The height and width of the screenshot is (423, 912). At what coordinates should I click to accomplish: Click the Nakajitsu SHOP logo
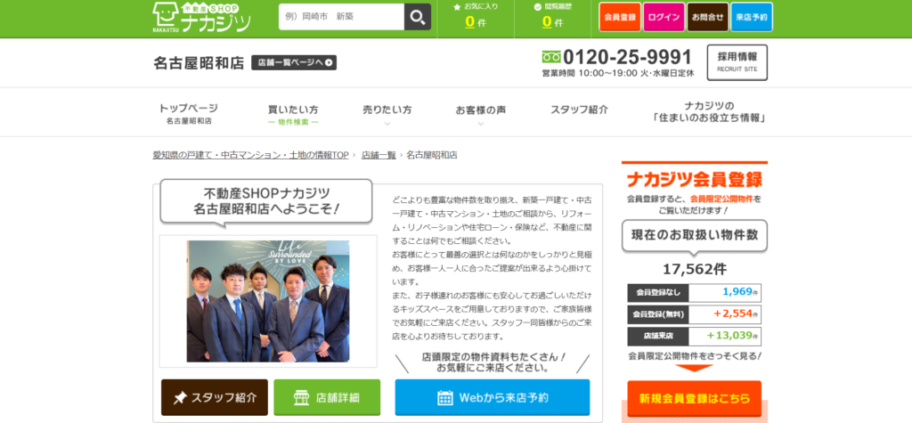pos(202,17)
